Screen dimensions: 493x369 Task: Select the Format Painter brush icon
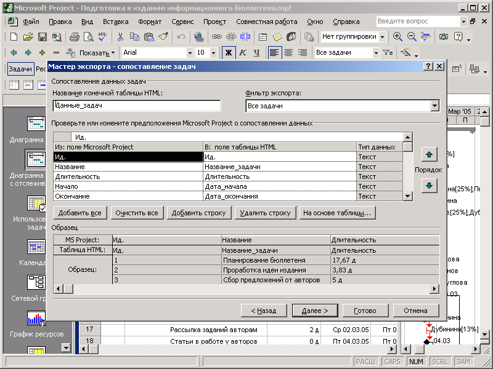[x=163, y=37]
